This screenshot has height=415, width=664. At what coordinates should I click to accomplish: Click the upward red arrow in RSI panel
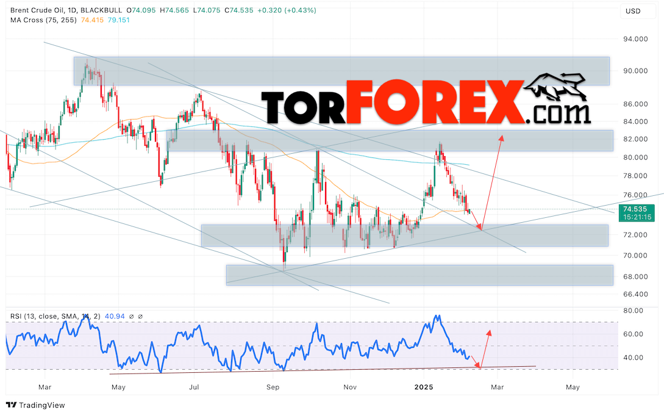pyautogui.click(x=488, y=332)
